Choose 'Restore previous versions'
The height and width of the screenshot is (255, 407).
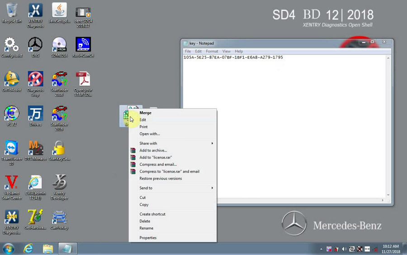[173, 178]
